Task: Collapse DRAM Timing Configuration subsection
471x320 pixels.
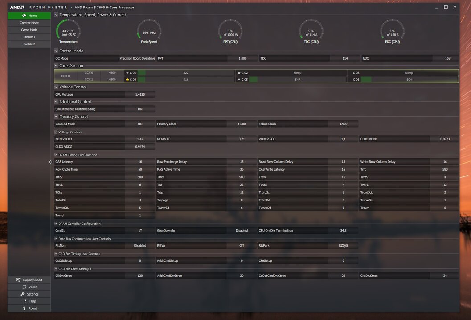Action: (56, 155)
